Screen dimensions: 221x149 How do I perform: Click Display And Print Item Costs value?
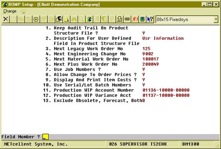click(x=143, y=80)
